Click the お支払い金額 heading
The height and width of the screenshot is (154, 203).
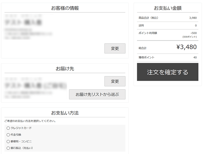(168, 8)
